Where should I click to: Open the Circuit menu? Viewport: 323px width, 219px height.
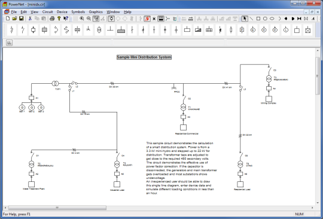48,12
